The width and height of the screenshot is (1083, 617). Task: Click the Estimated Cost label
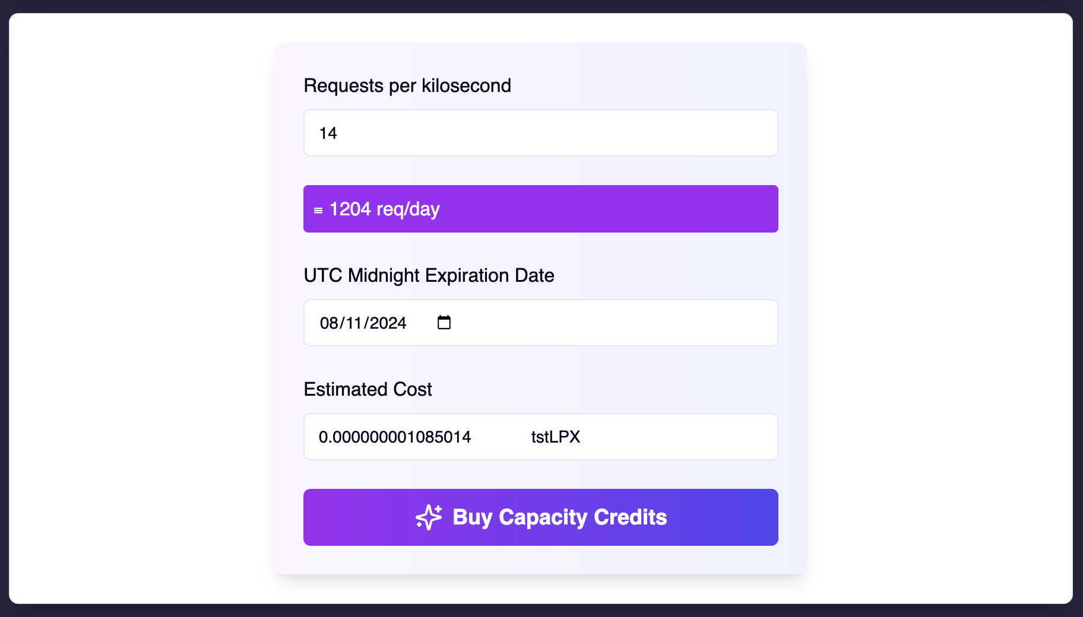coord(368,389)
